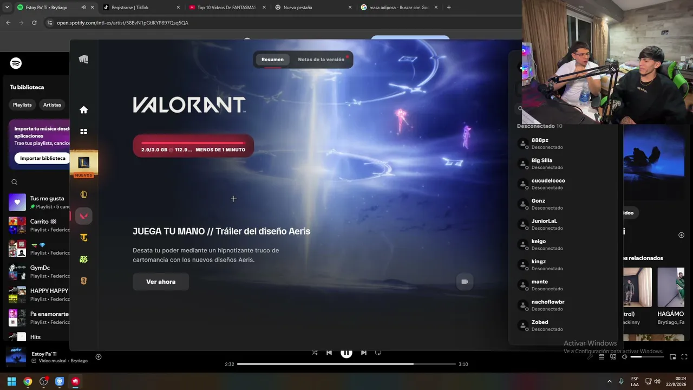Open the HAPPY HAPPY playlist

pos(39,295)
